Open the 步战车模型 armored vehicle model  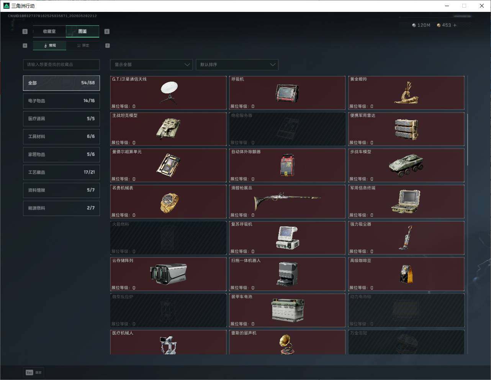(x=406, y=165)
